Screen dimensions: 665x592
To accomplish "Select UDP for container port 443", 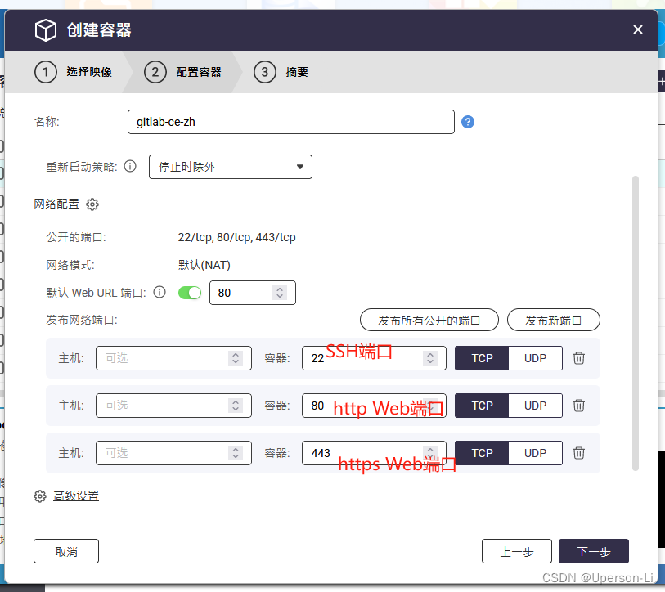I will [535, 453].
